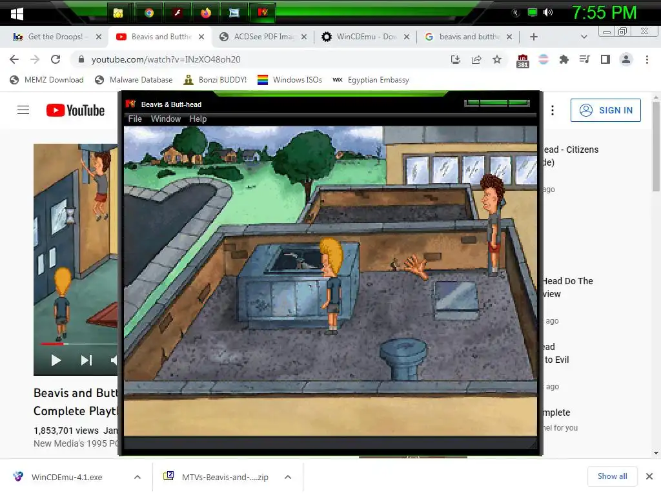Screen dimensions: 661x495
Task: Click the roof vent pipe in game
Action: pyautogui.click(x=404, y=358)
